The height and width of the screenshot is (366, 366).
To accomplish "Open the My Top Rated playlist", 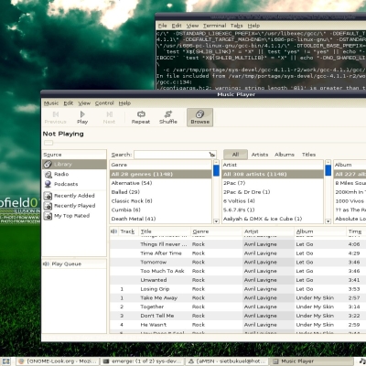I will [x=74, y=216].
